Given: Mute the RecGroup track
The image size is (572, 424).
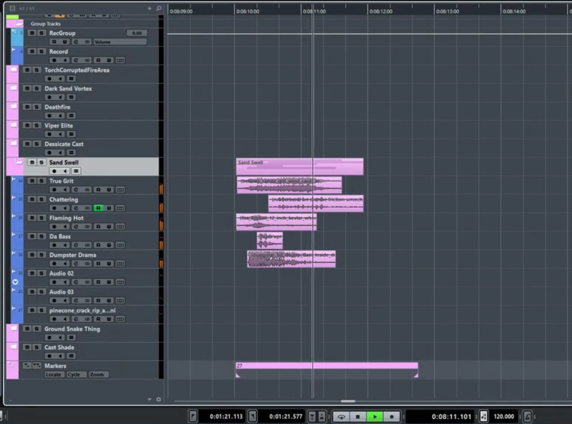Looking at the screenshot, I should (32, 33).
